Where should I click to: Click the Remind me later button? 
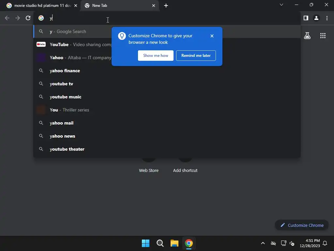196,56
